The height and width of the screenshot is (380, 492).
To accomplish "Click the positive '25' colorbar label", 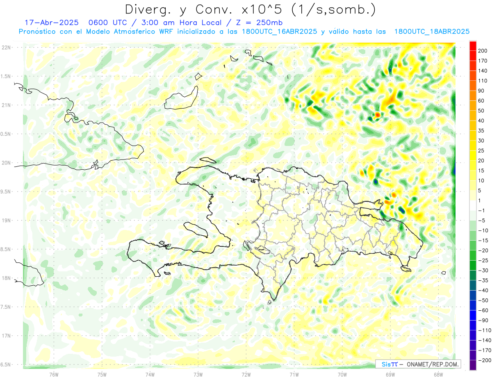I will [x=482, y=150].
